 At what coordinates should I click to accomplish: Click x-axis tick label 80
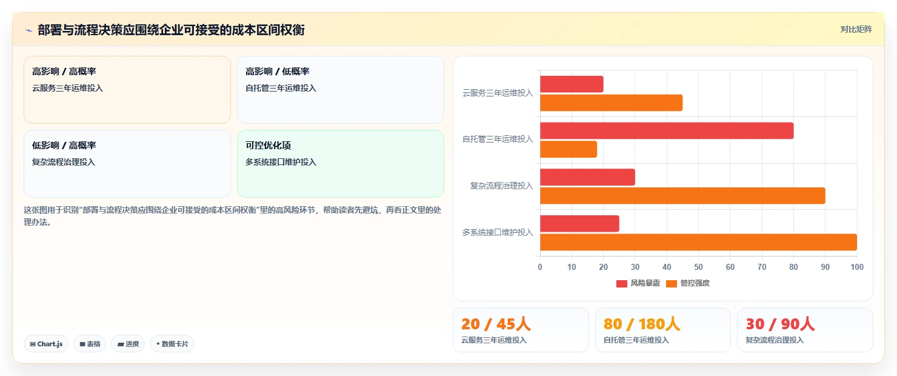793,267
